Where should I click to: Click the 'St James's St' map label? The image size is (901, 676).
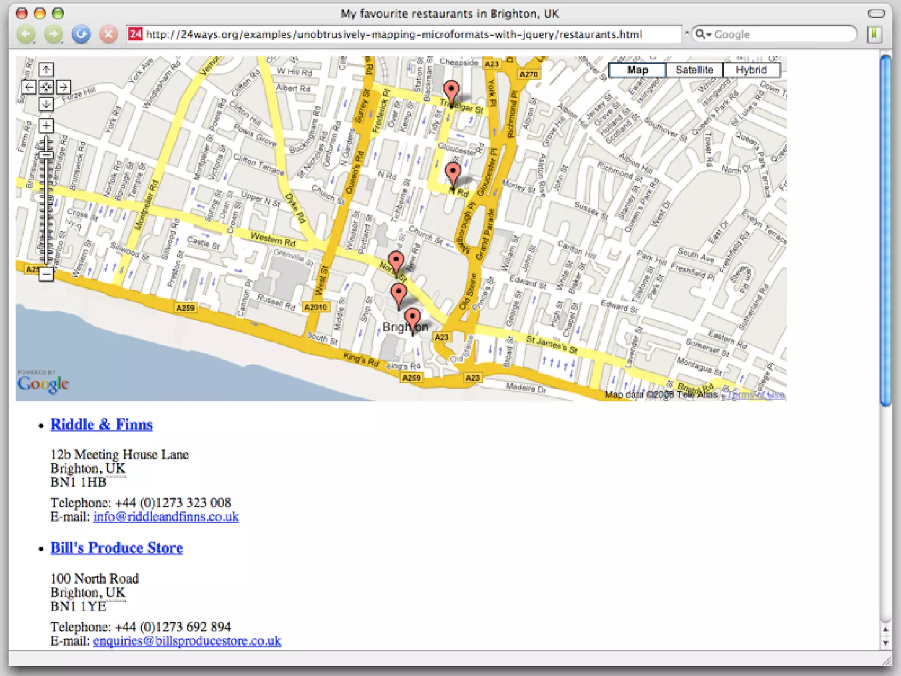point(552,345)
